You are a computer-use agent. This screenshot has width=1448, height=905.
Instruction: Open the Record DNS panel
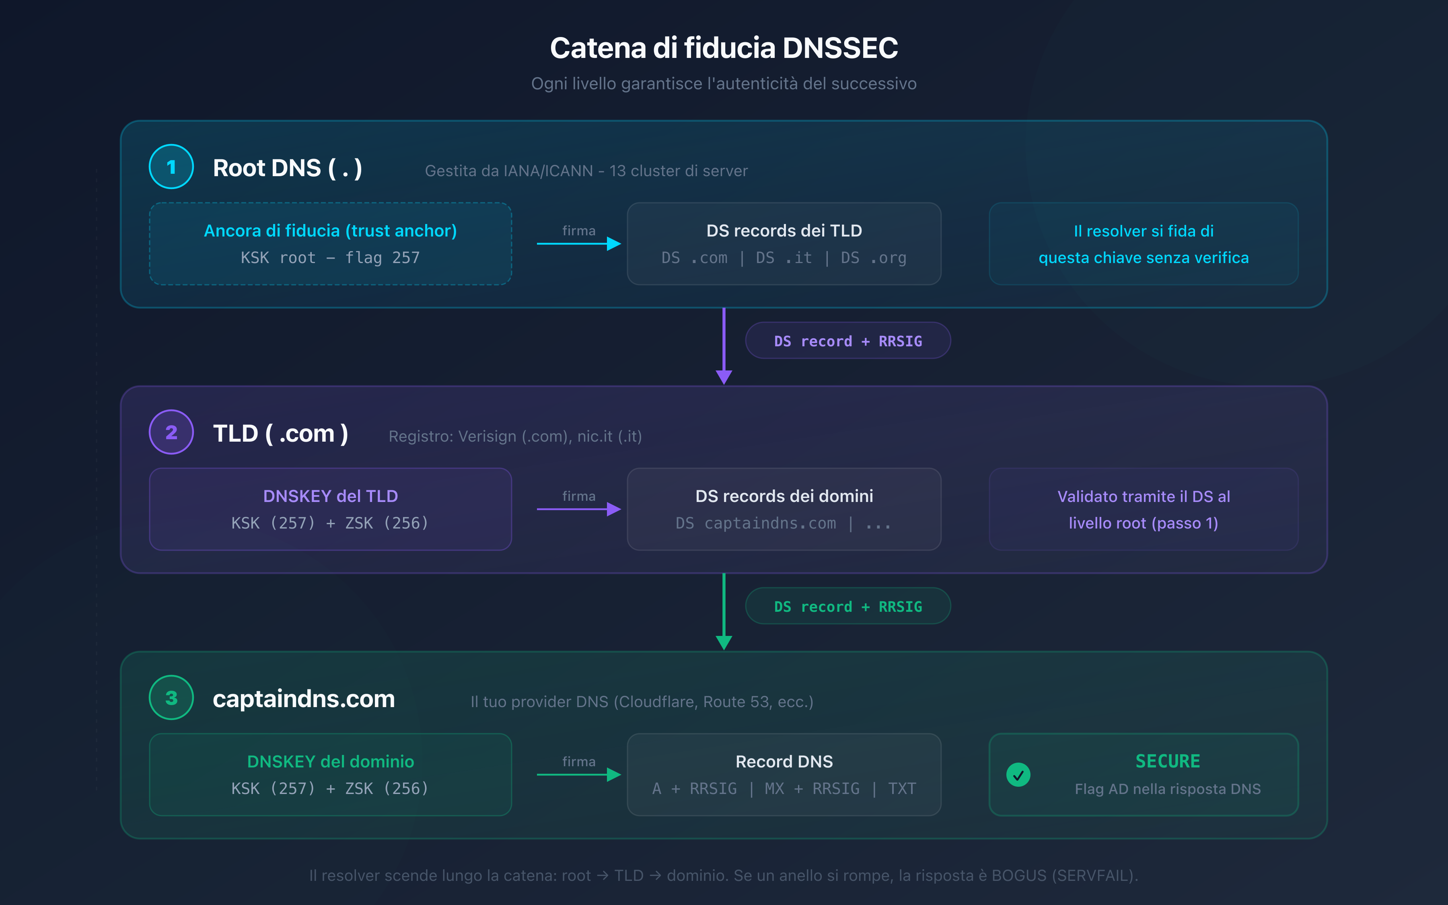pos(784,775)
